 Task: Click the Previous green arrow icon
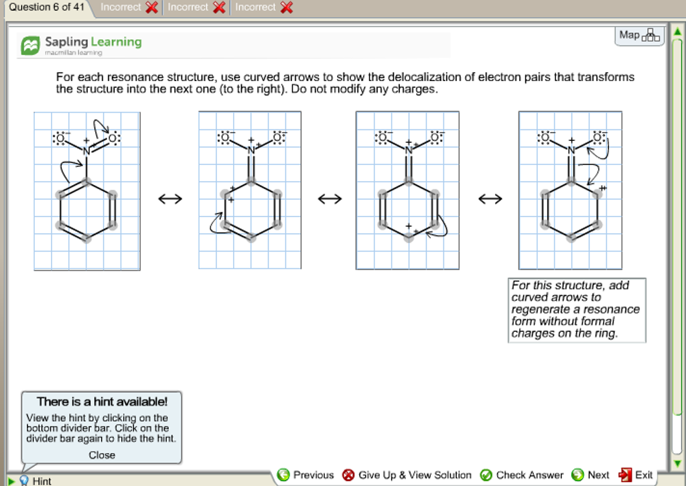(x=284, y=475)
